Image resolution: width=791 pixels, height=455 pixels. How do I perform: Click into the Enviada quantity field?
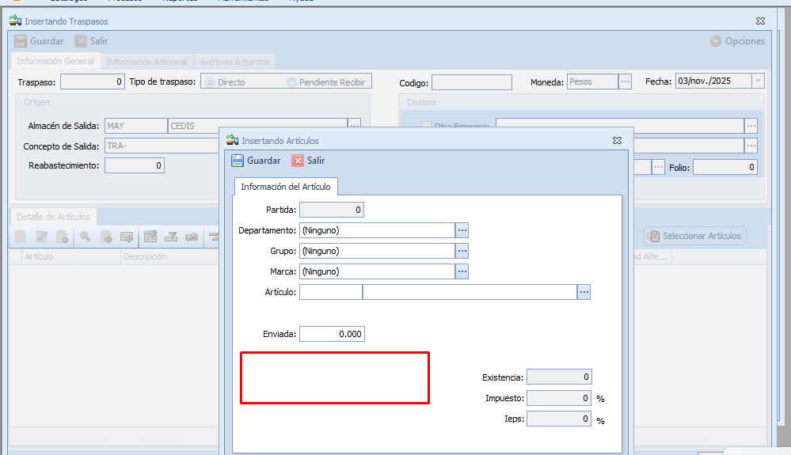(x=332, y=334)
